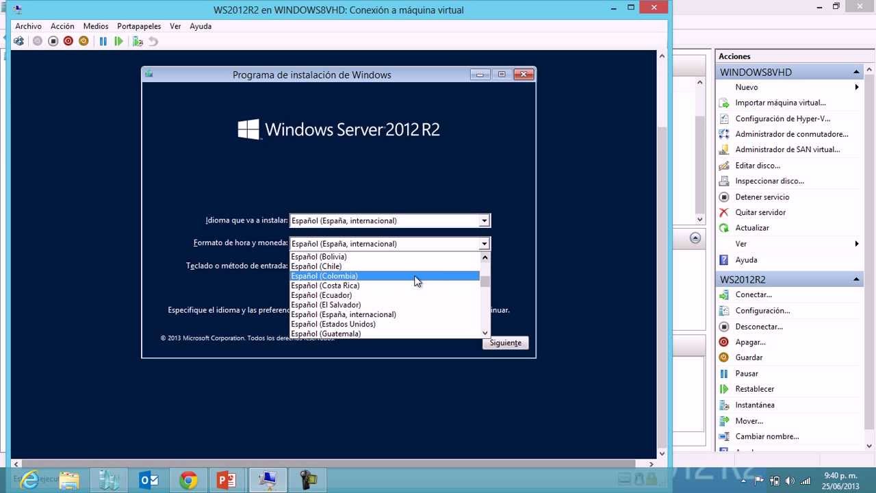Click the Ctrl+Alt+Del toolbar icon
Image resolution: width=876 pixels, height=493 pixels.
pos(18,41)
